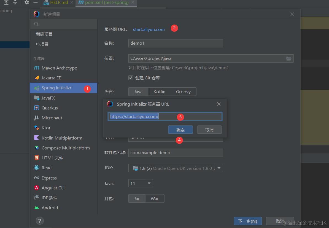Image resolution: width=329 pixels, height=228 pixels.
Task: Click expand all icon in toolbar
Action: [6, 2]
